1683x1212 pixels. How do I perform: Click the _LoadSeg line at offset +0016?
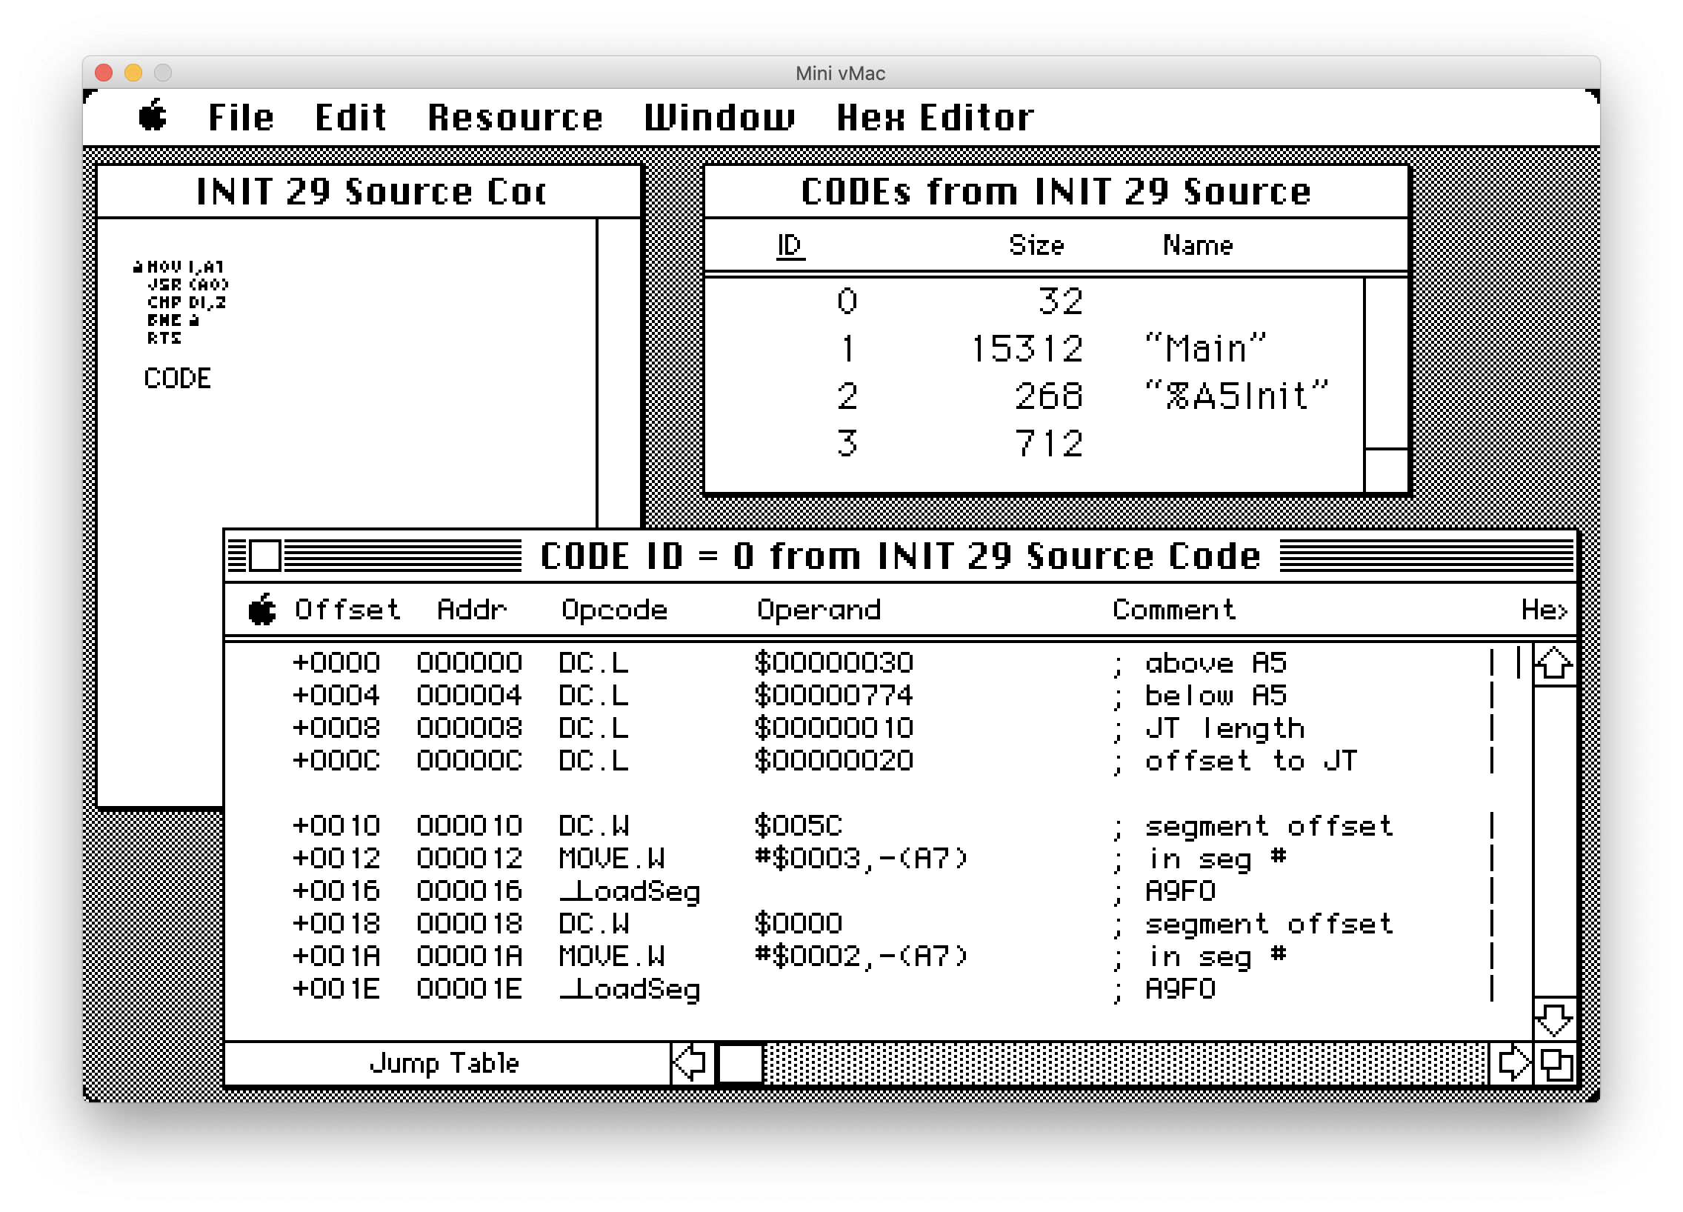tap(629, 890)
